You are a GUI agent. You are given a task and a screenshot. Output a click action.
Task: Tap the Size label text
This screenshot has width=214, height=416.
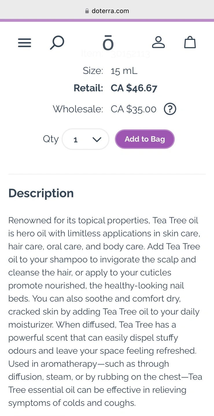point(93,71)
